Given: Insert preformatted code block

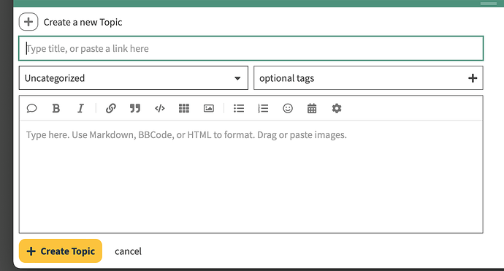Looking at the screenshot, I should coord(160,108).
